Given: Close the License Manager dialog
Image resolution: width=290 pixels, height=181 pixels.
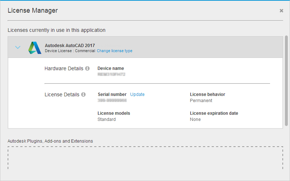Looking at the screenshot, I should [281, 11].
